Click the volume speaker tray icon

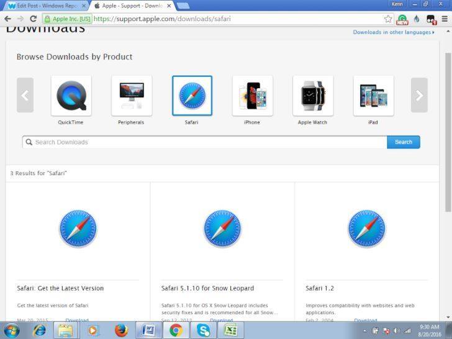coord(397,331)
